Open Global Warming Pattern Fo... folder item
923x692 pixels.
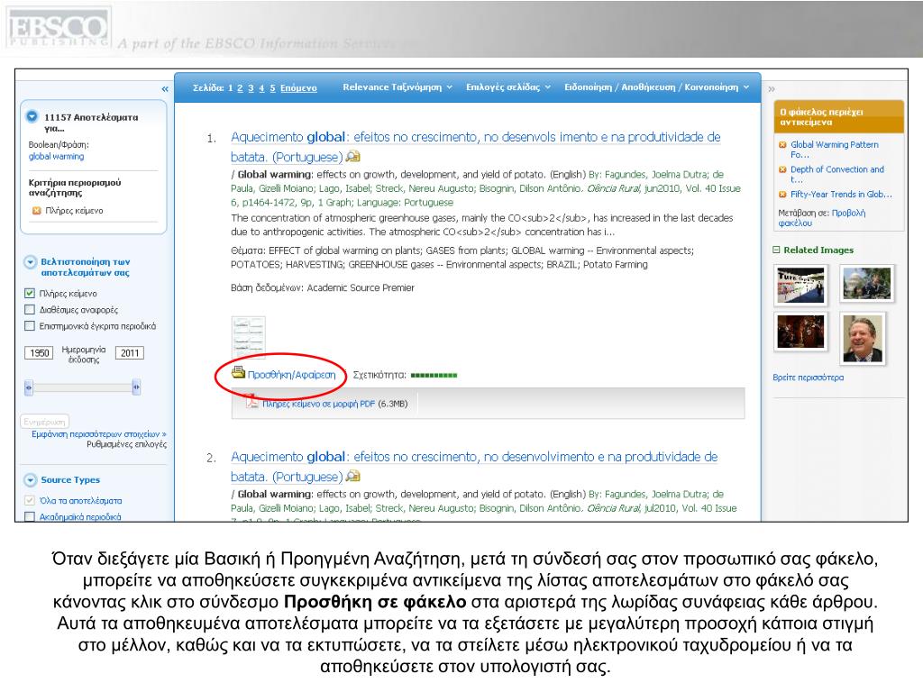coord(835,150)
